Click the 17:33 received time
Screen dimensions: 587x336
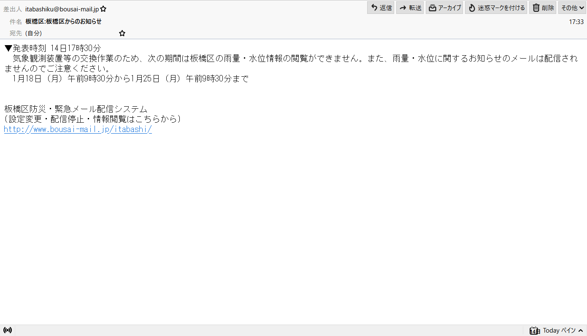coord(576,22)
